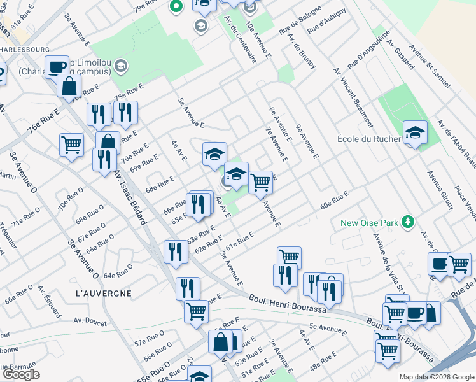
Task: Open the school marker at bottom edge
Action: point(199,374)
